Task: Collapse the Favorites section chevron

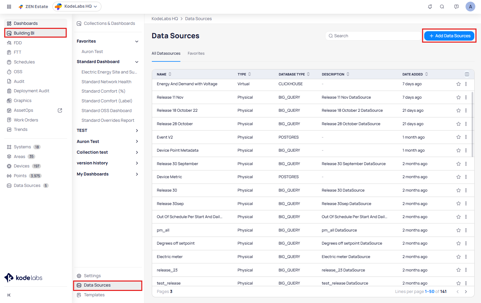Action: click(137, 41)
